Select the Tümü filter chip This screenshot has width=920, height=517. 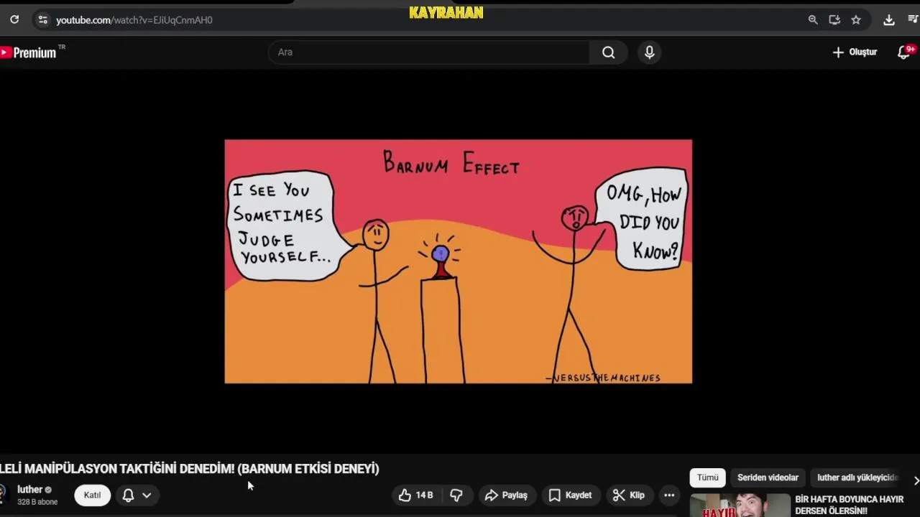[x=707, y=478]
